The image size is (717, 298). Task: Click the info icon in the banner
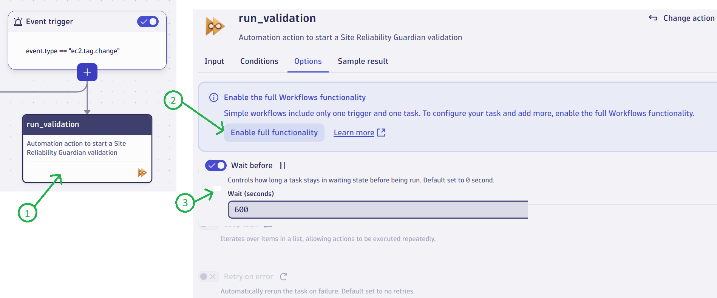pos(214,97)
